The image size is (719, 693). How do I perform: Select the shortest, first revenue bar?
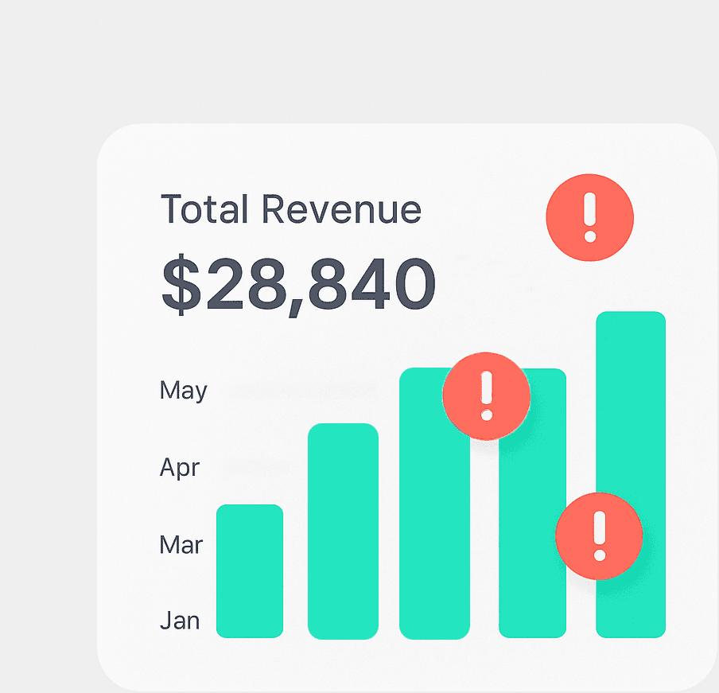(x=250, y=571)
